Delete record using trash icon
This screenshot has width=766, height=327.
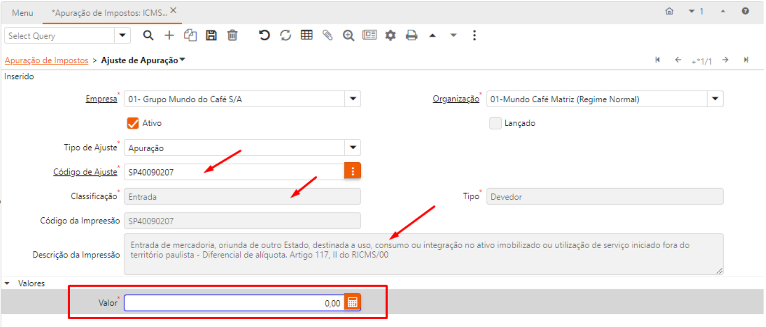(233, 35)
